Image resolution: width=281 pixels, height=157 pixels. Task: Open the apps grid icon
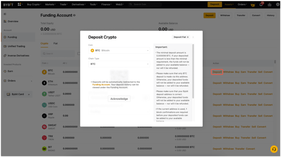click(x=19, y=4)
